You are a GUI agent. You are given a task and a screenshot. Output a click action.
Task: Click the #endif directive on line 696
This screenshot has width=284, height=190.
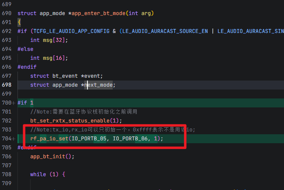coord(27,67)
